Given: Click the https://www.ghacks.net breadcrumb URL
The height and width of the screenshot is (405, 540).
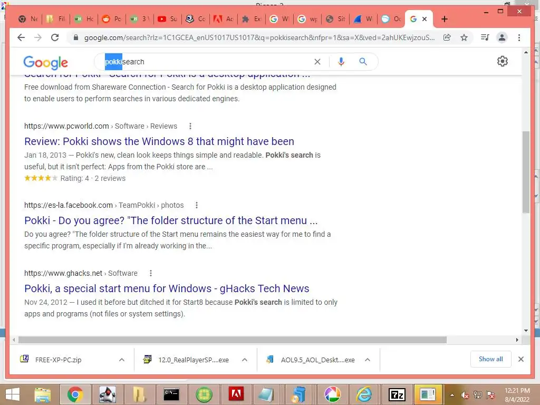Looking at the screenshot, I should [63, 273].
